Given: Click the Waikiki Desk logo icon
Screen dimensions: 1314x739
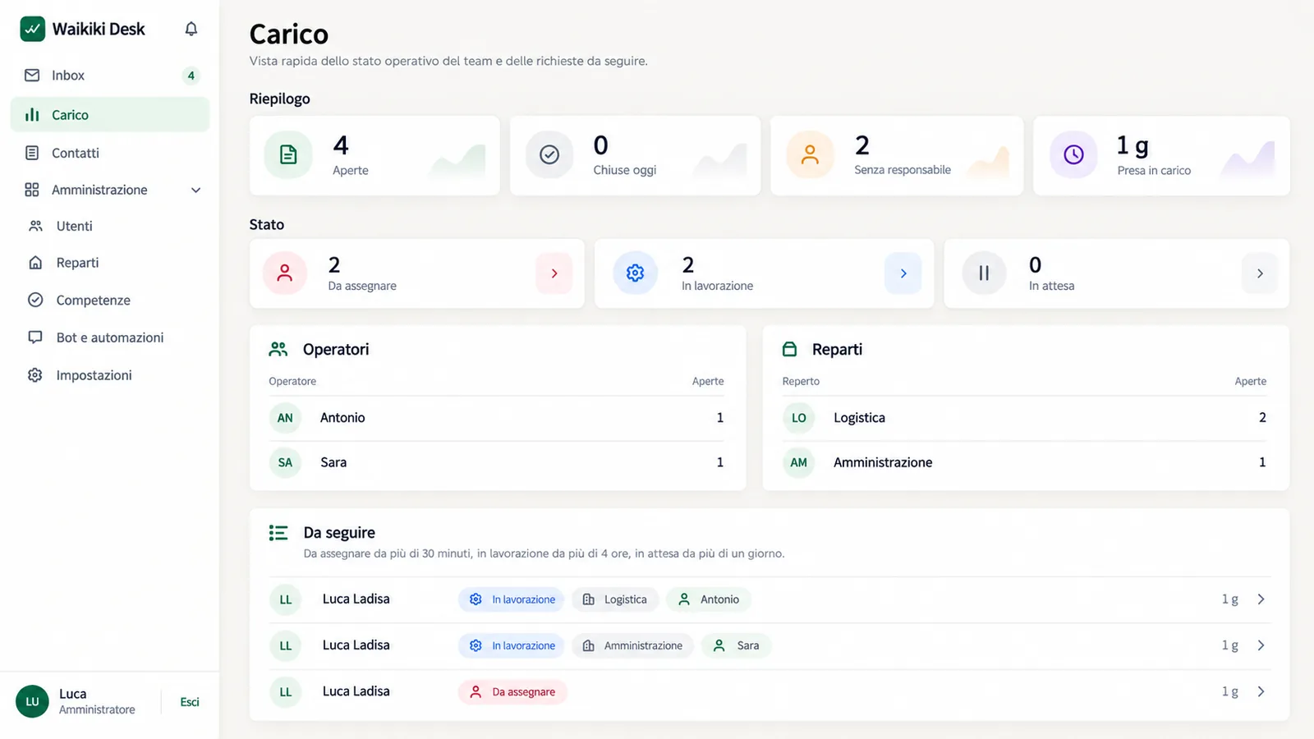Looking at the screenshot, I should coord(33,29).
